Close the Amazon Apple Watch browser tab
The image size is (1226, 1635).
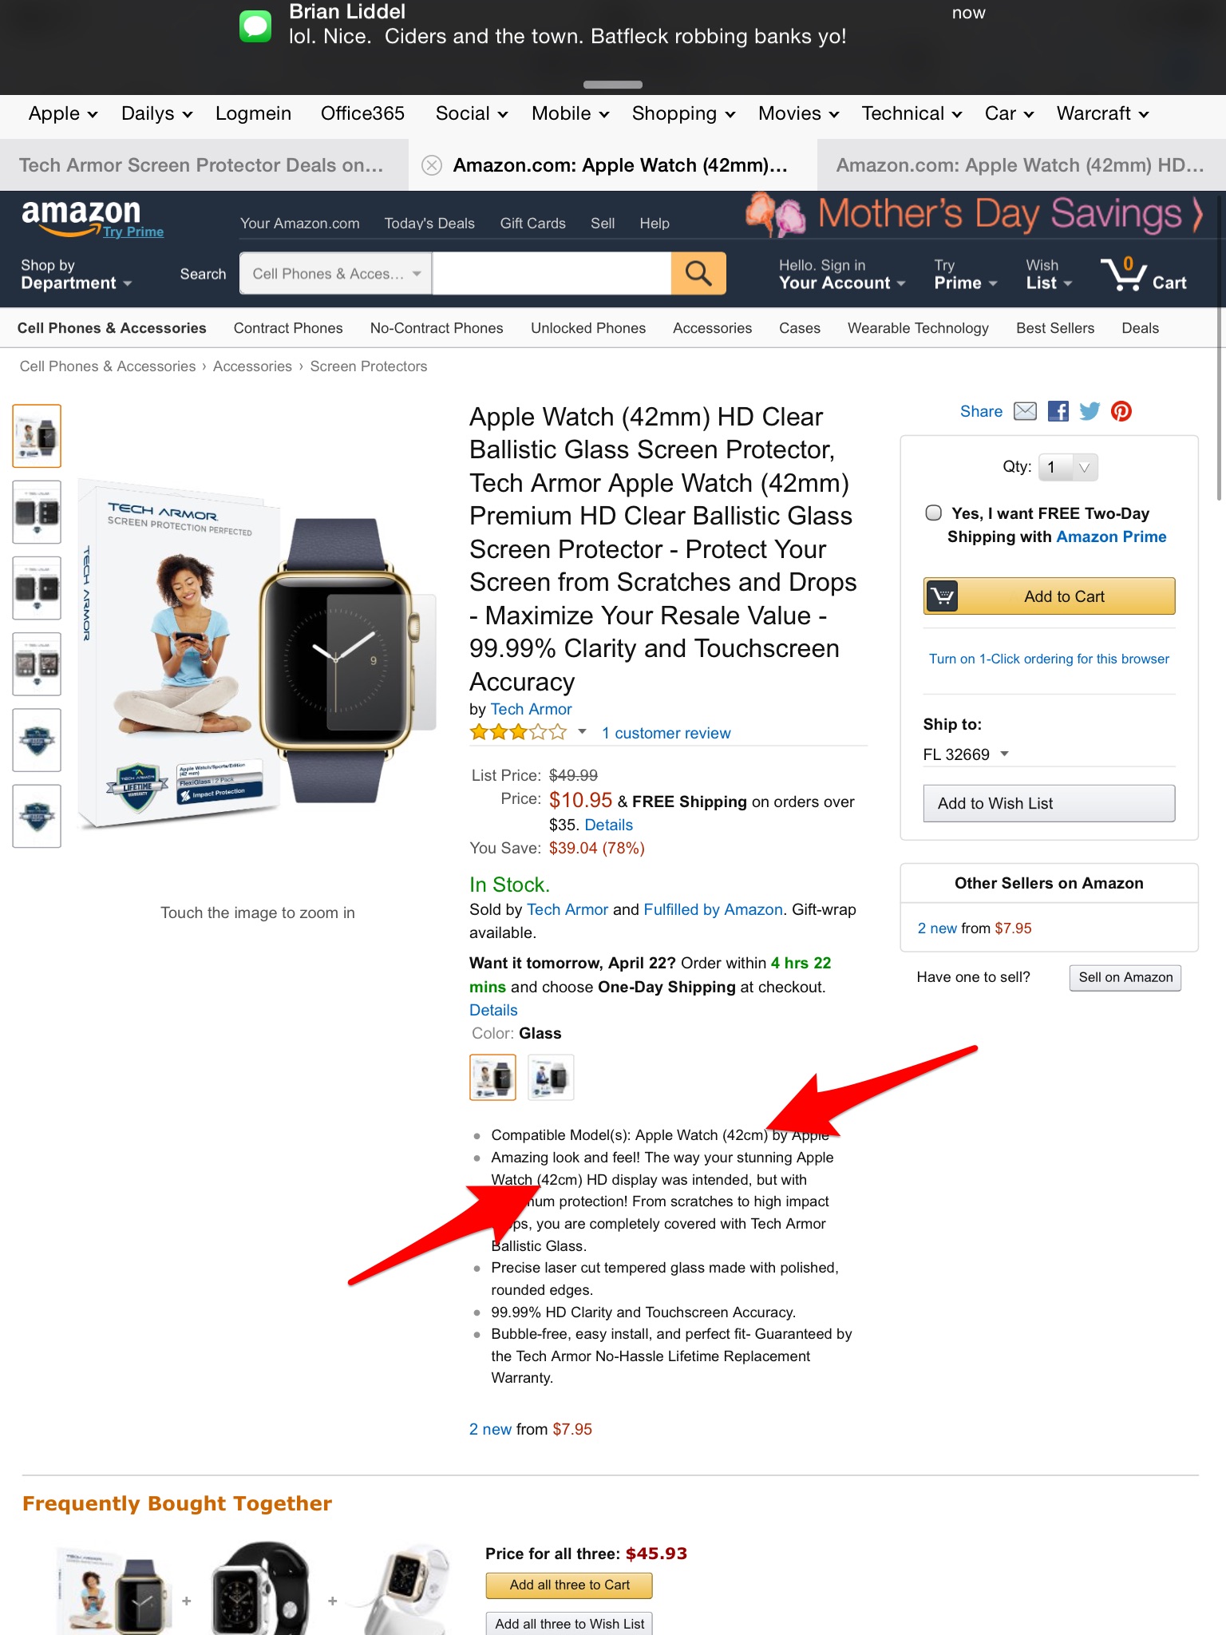(432, 165)
